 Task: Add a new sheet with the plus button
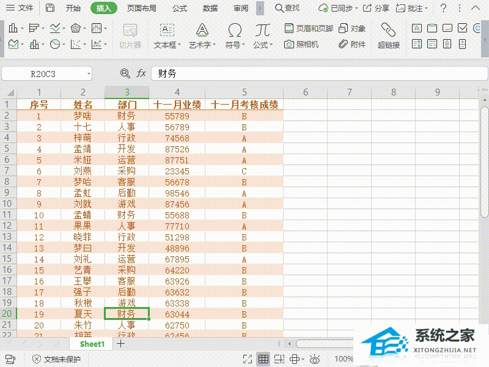[120, 344]
